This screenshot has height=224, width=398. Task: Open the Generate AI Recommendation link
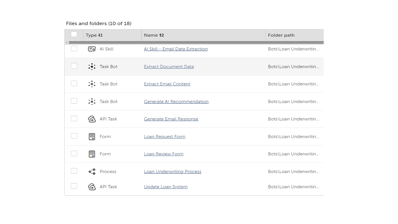point(176,101)
